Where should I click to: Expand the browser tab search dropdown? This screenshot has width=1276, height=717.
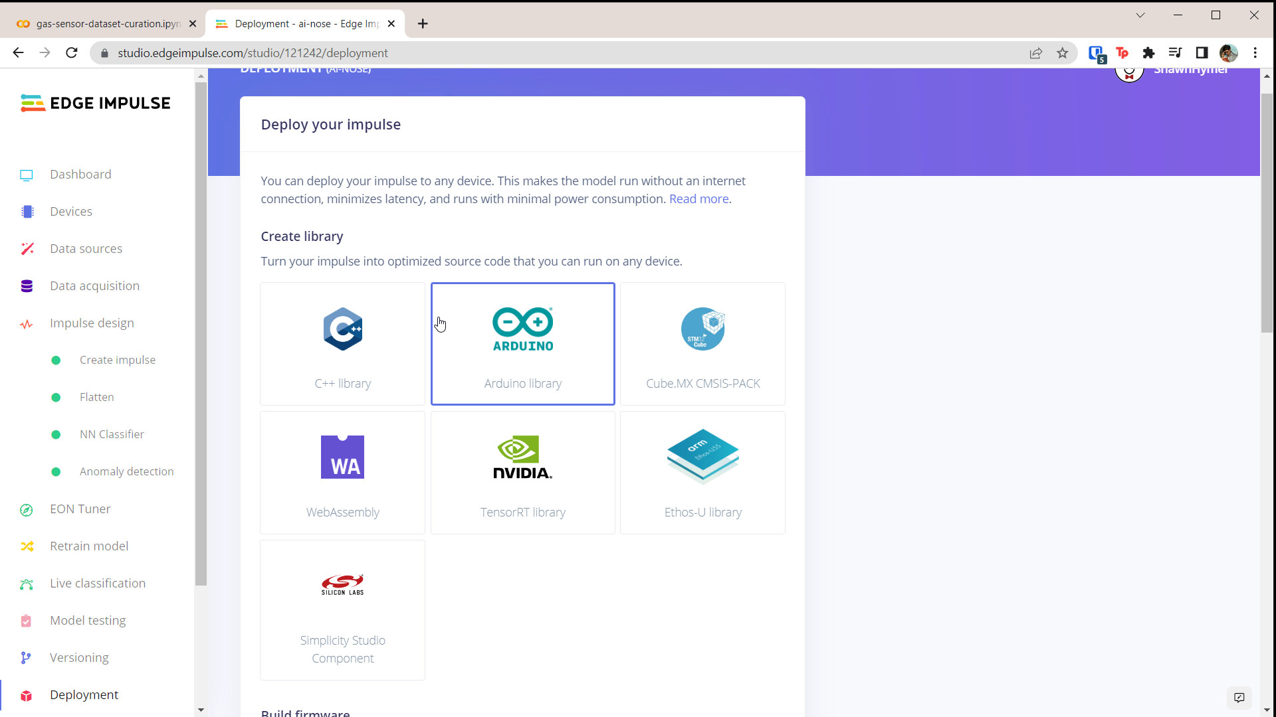(1140, 15)
